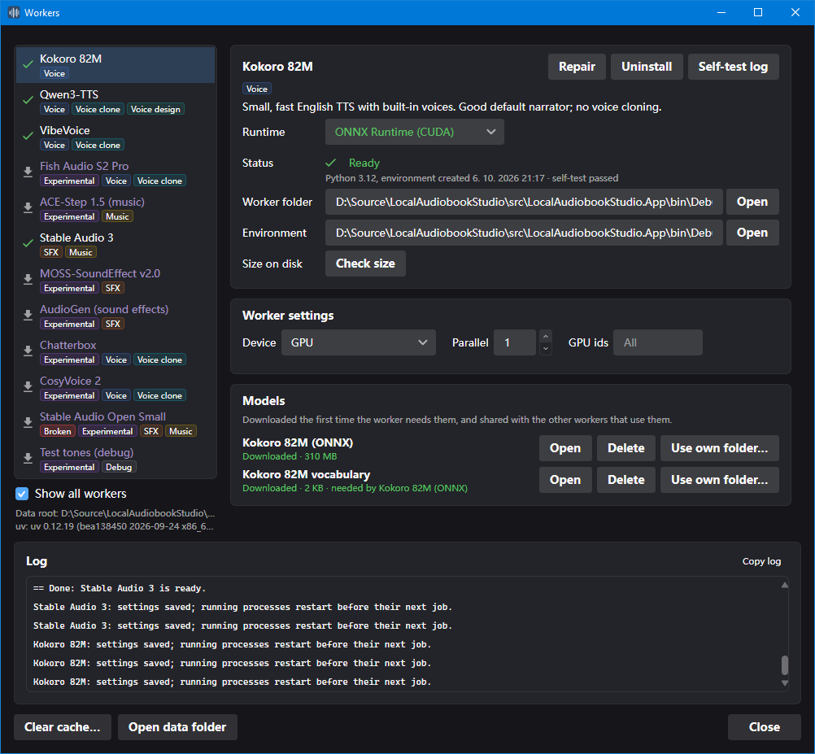
Task: Use own folder for Kokoro 82M (ONNX)
Action: click(x=719, y=448)
